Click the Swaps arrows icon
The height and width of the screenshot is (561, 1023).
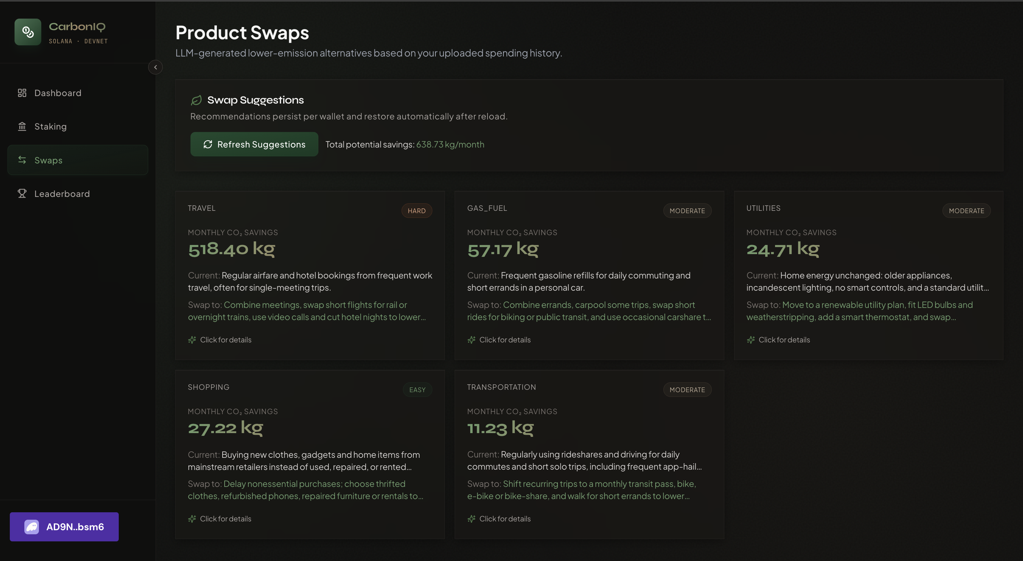[22, 160]
